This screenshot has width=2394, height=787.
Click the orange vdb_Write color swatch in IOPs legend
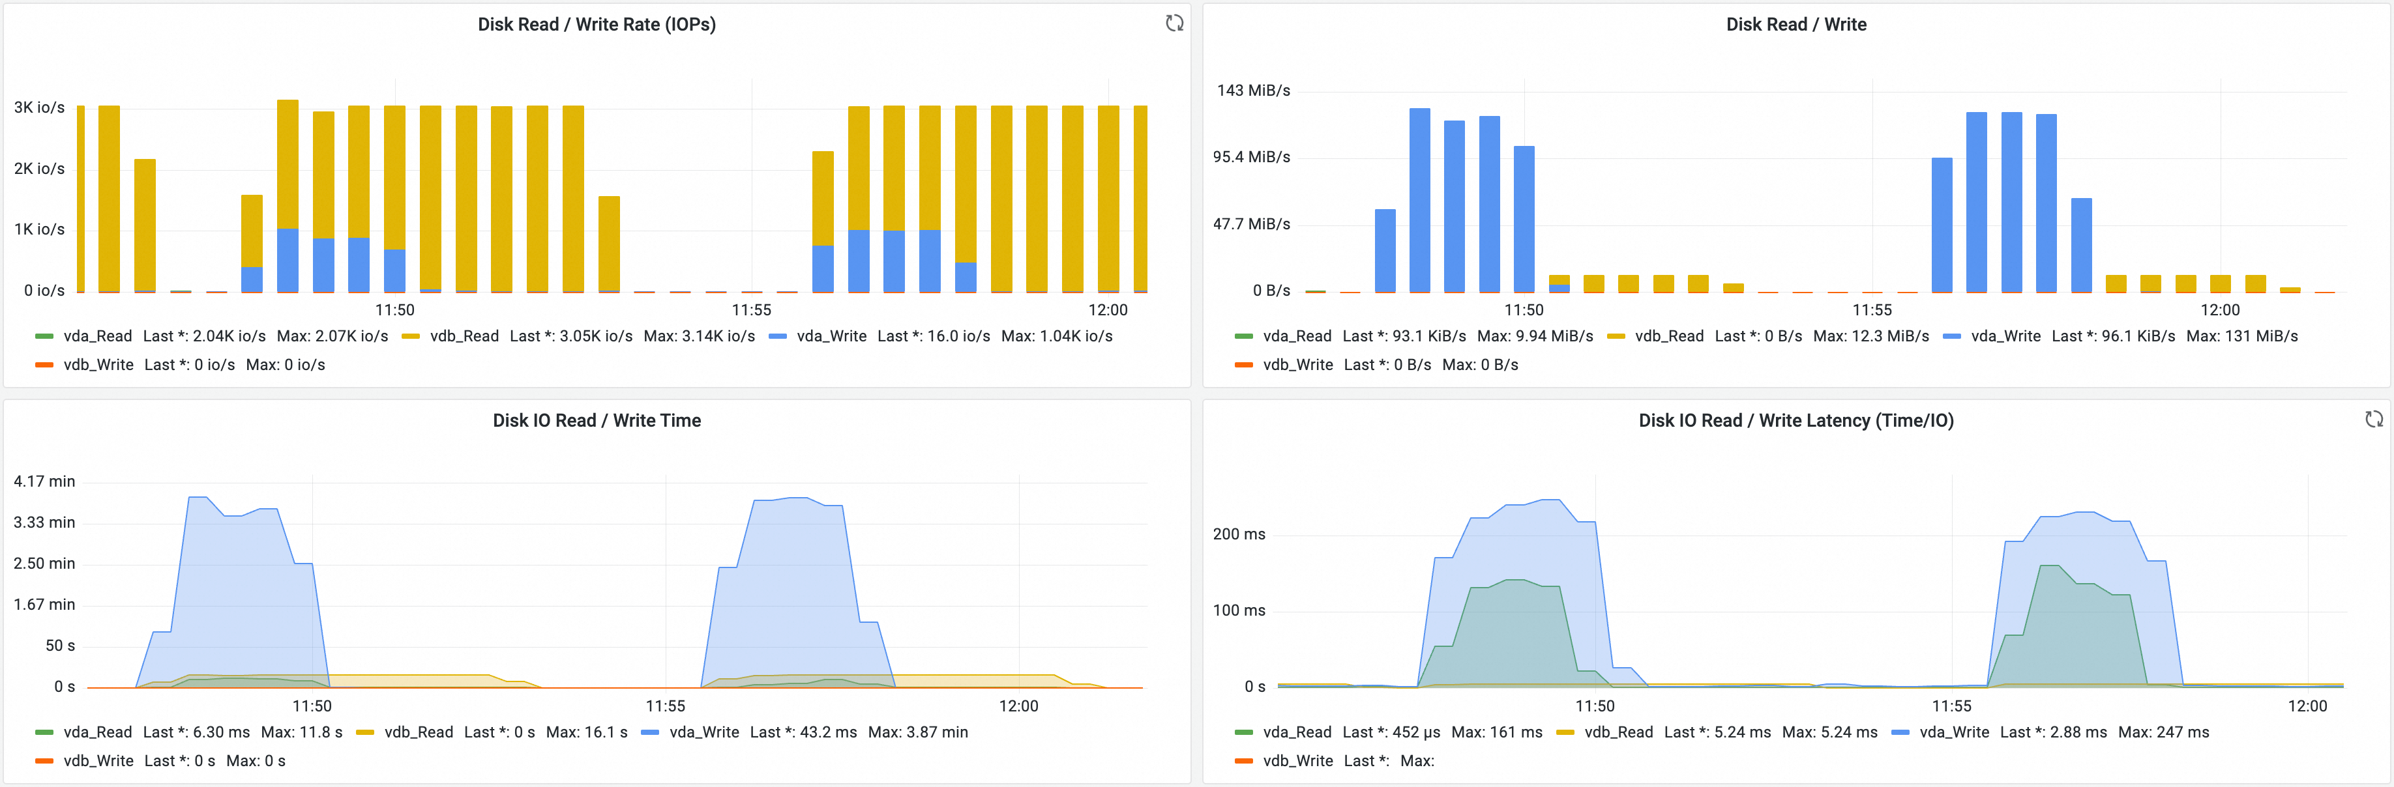44,364
